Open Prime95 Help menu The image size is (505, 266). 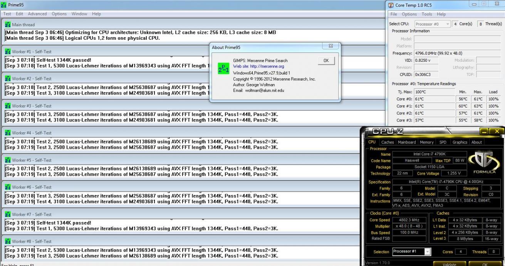[96, 14]
